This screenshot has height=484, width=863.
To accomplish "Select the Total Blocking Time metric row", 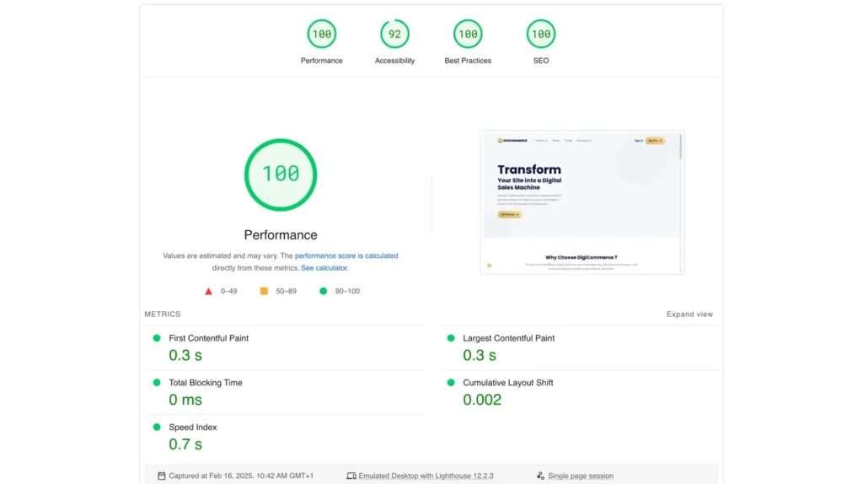I will pyautogui.click(x=205, y=383).
